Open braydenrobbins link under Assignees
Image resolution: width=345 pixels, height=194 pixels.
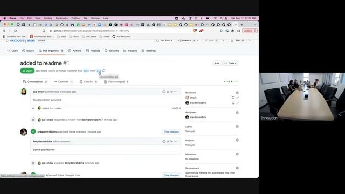pyautogui.click(x=198, y=117)
